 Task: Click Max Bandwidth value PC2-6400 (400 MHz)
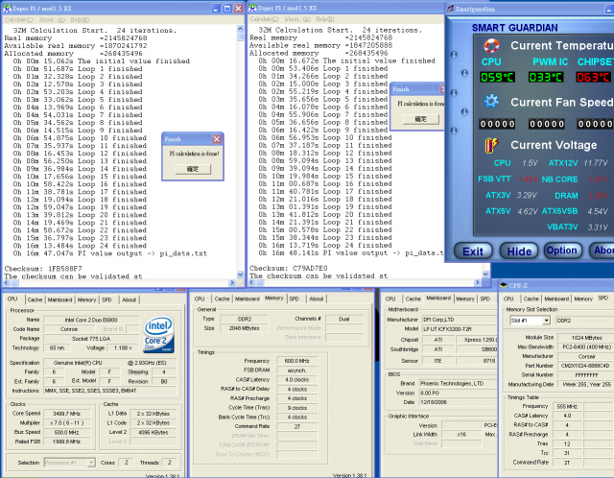(585, 347)
